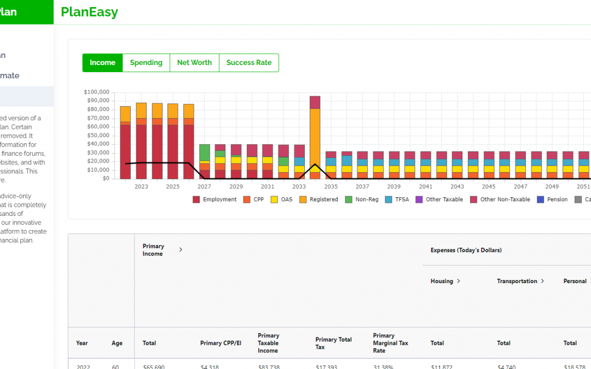Toggle Pension legend swatch
Viewport: 591px width, 369px height.
coord(541,200)
